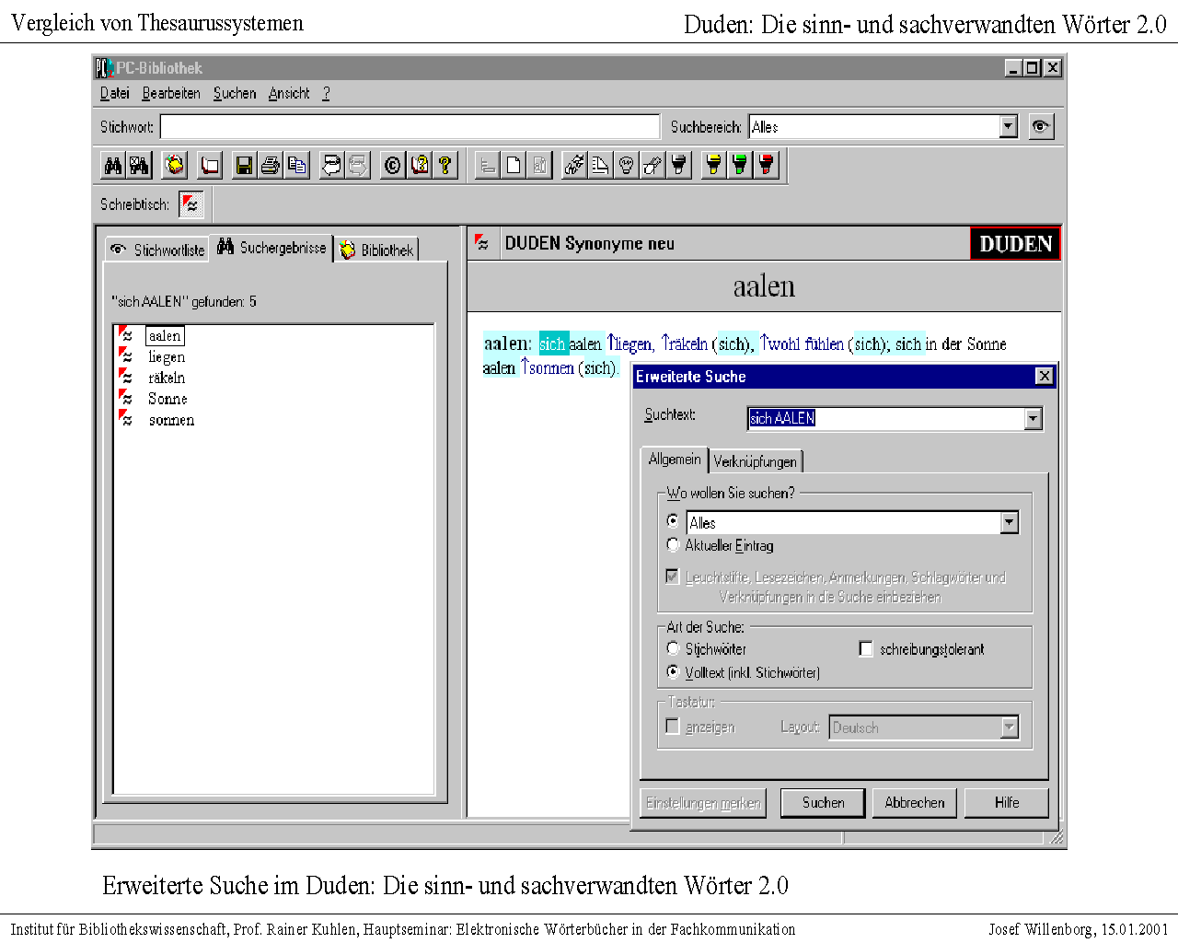1178x943 pixels.
Task: Click the binoculars search icon in toolbar
Action: click(113, 166)
